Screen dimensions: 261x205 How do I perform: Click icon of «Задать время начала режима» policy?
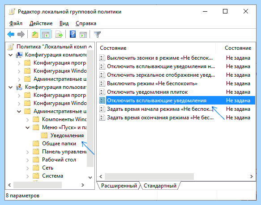tap(102, 109)
